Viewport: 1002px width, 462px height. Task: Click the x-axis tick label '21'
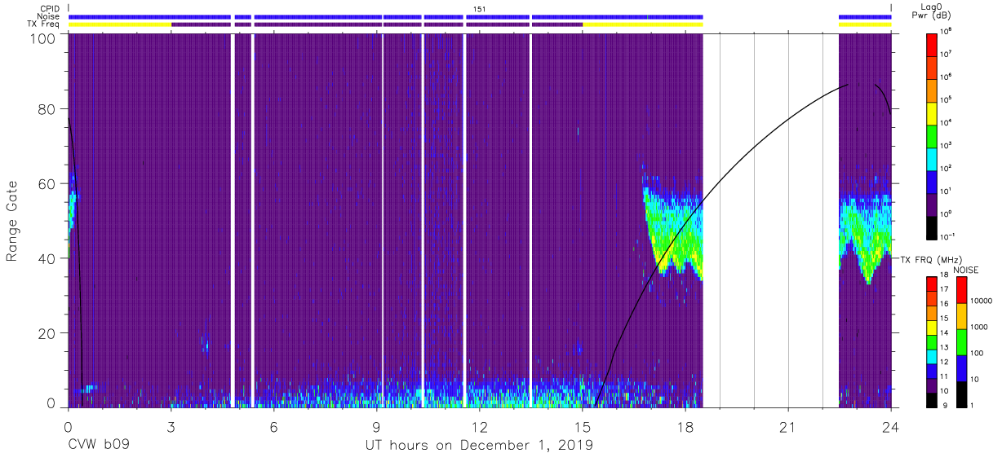coord(788,427)
